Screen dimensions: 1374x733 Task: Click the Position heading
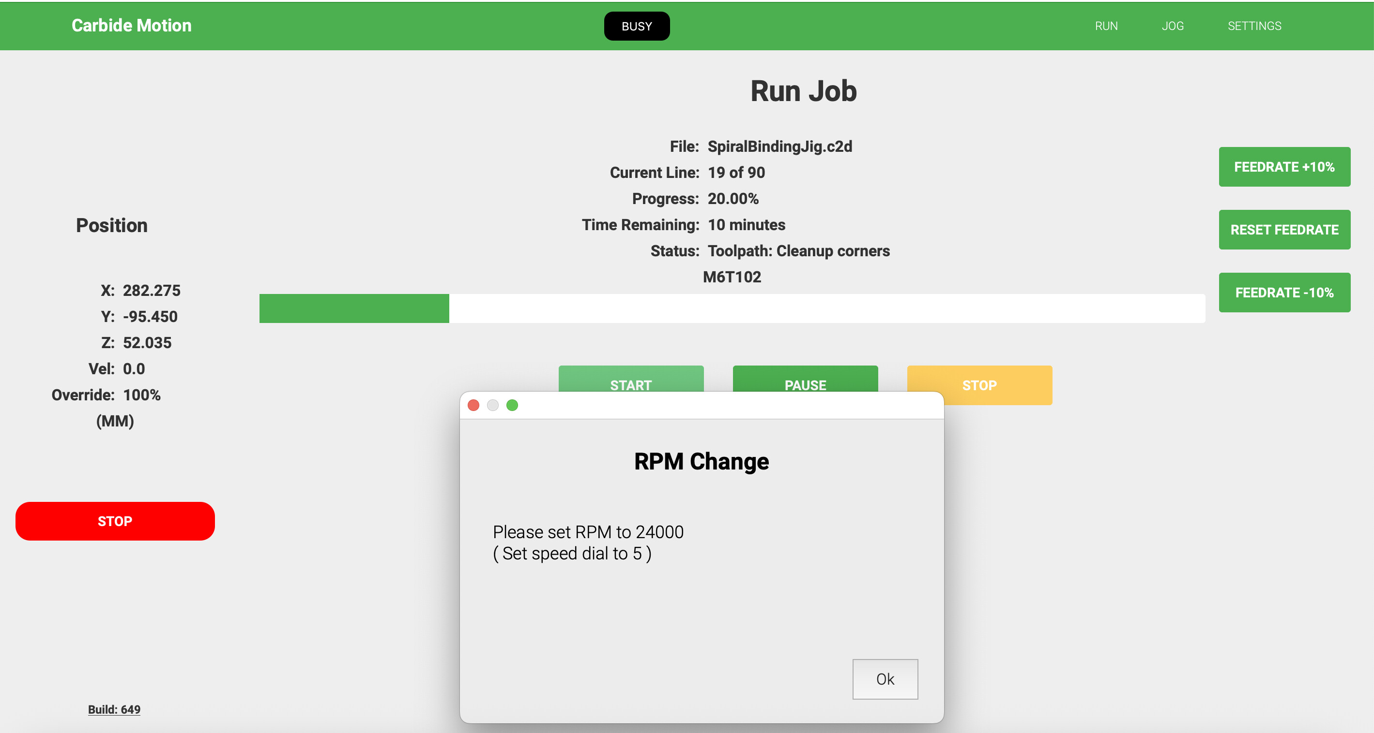(111, 225)
